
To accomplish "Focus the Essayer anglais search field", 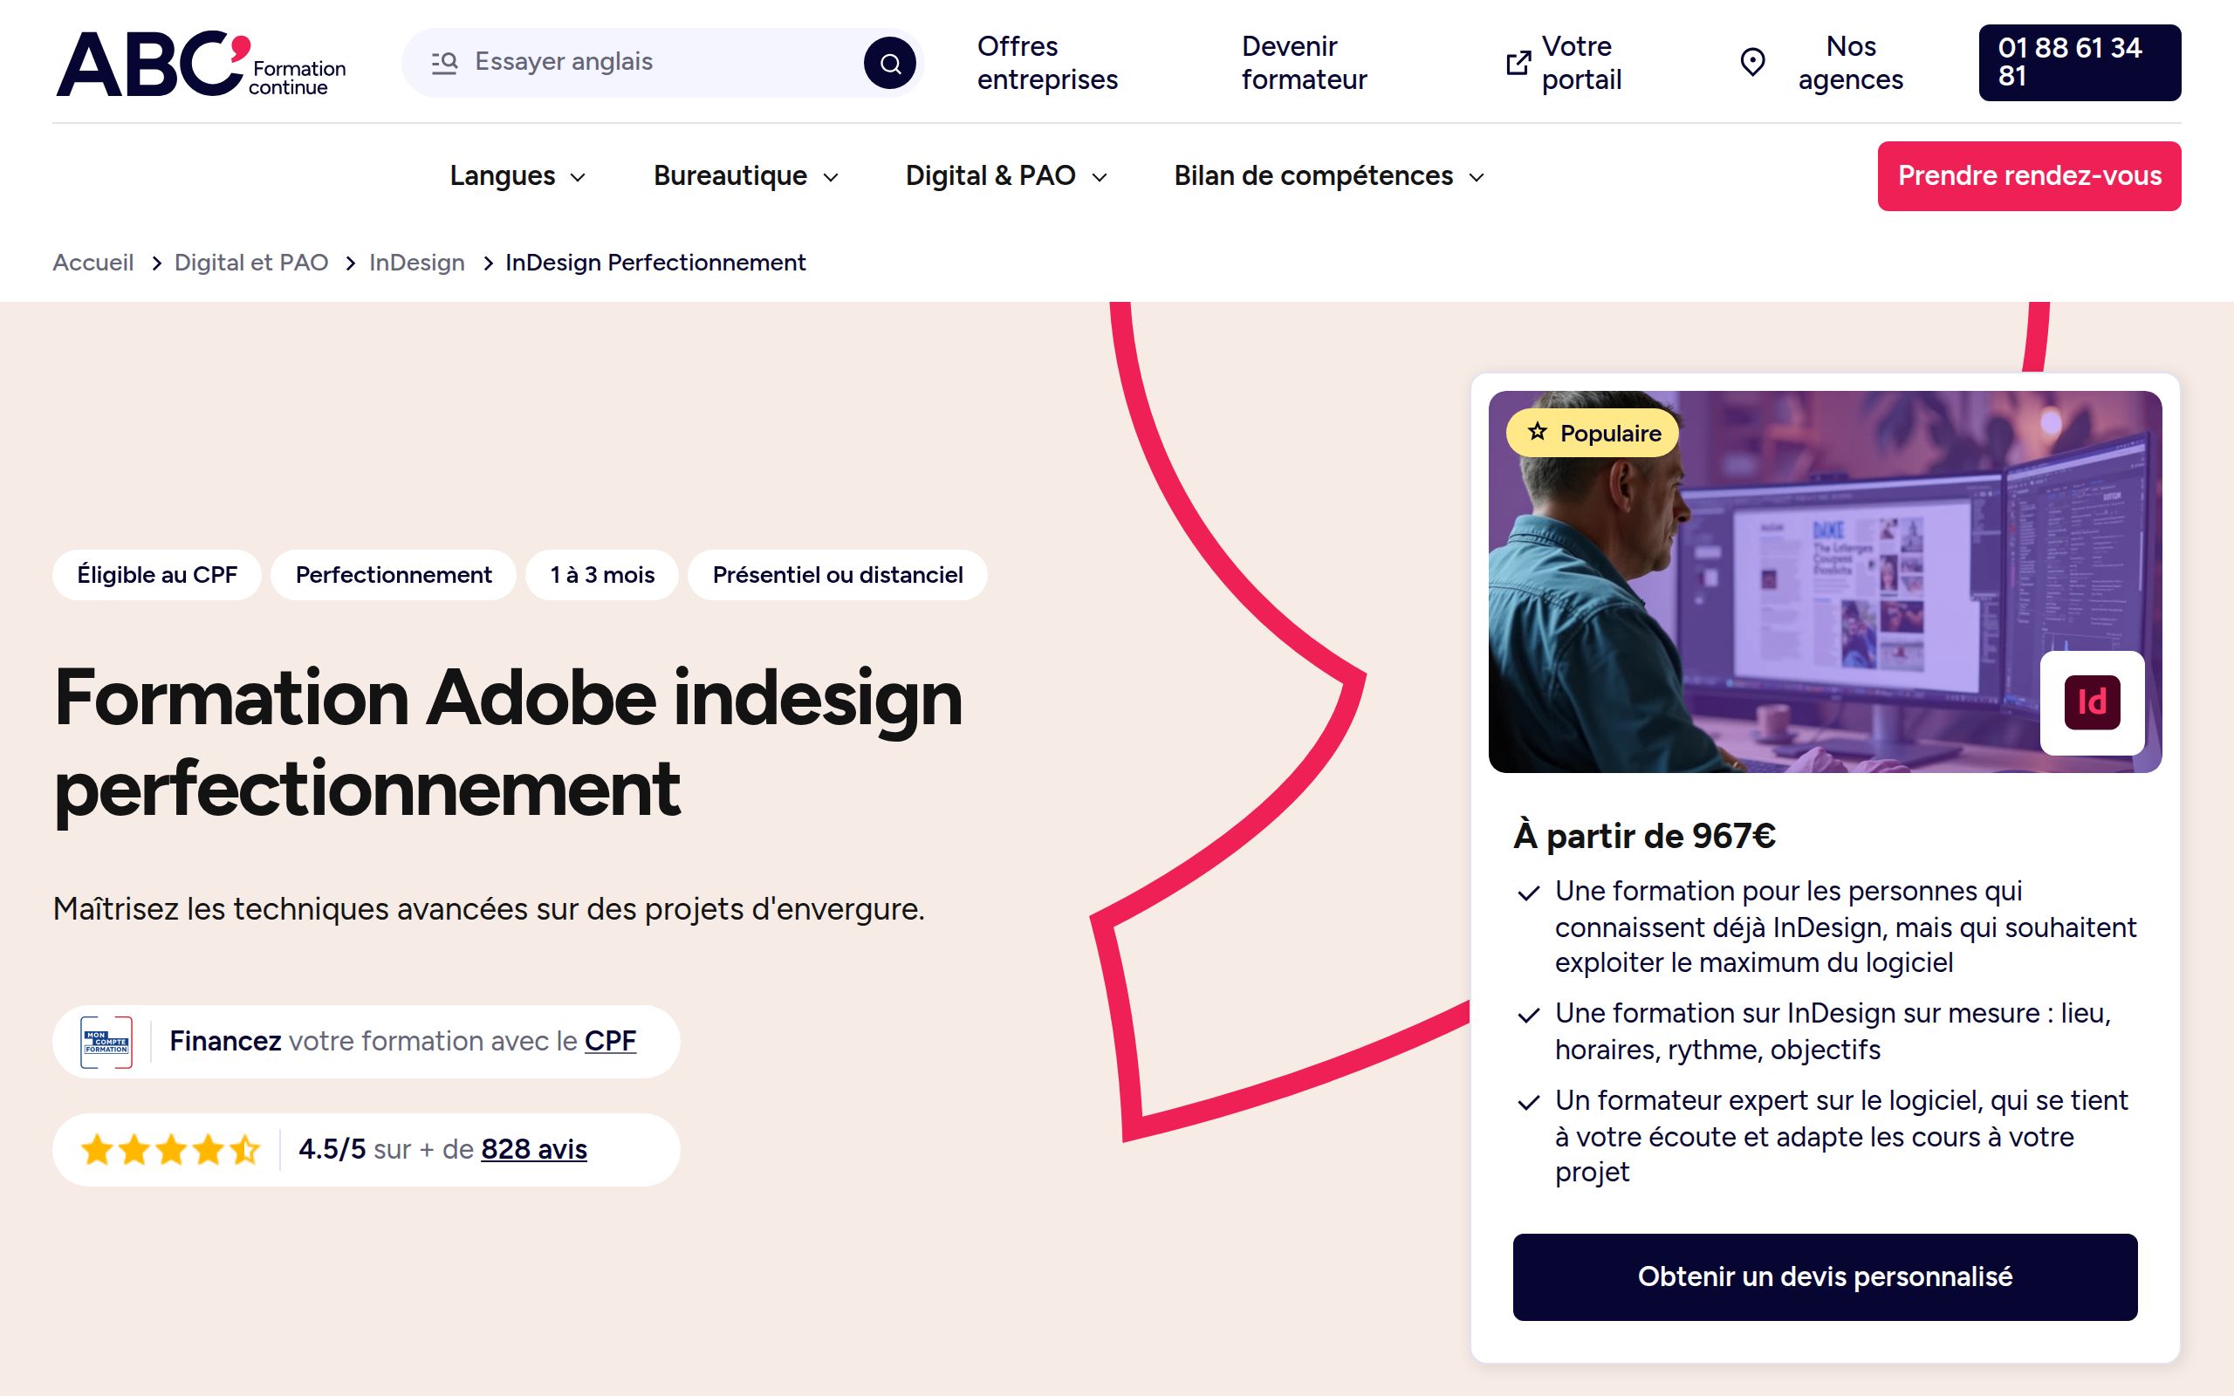I will point(661,62).
